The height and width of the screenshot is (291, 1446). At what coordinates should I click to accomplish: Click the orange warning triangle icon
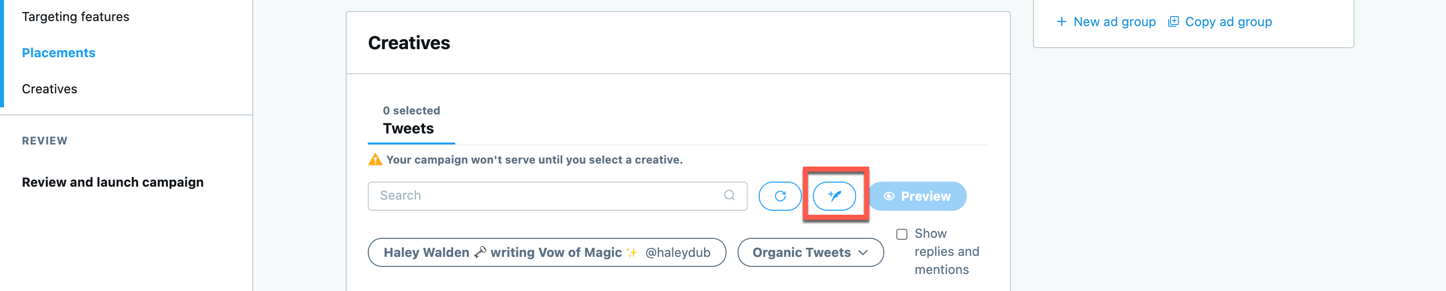375,160
